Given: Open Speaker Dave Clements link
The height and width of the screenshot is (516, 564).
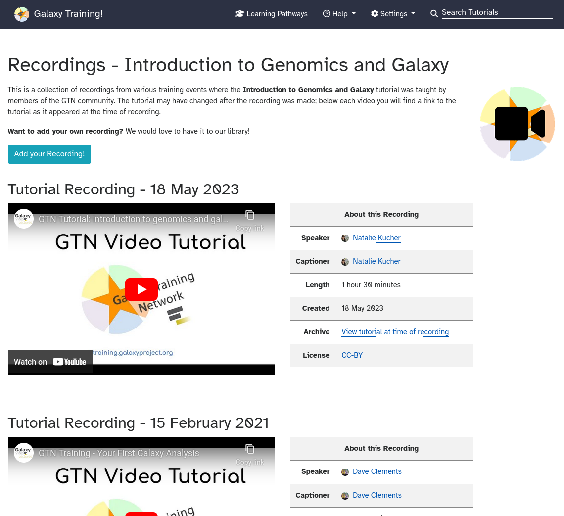Looking at the screenshot, I should coord(377,471).
